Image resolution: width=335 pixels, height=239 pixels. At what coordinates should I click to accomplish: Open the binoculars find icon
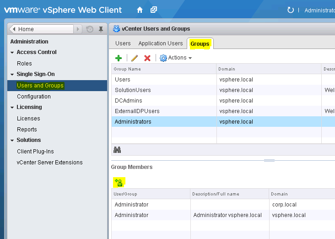coord(117,150)
